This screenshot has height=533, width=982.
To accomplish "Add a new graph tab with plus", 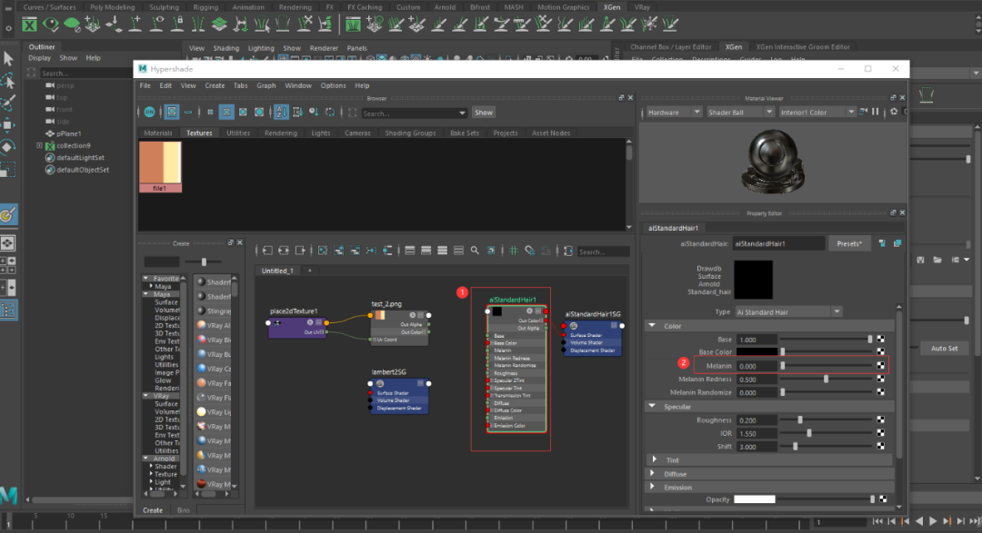I will [x=309, y=271].
